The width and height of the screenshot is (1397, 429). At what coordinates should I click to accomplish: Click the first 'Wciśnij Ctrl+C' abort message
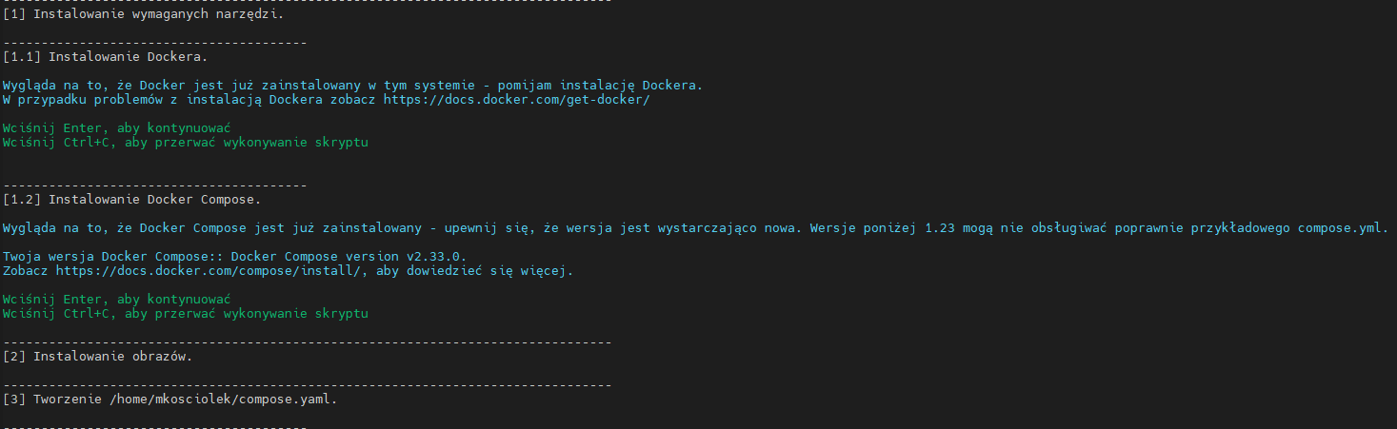pos(186,143)
